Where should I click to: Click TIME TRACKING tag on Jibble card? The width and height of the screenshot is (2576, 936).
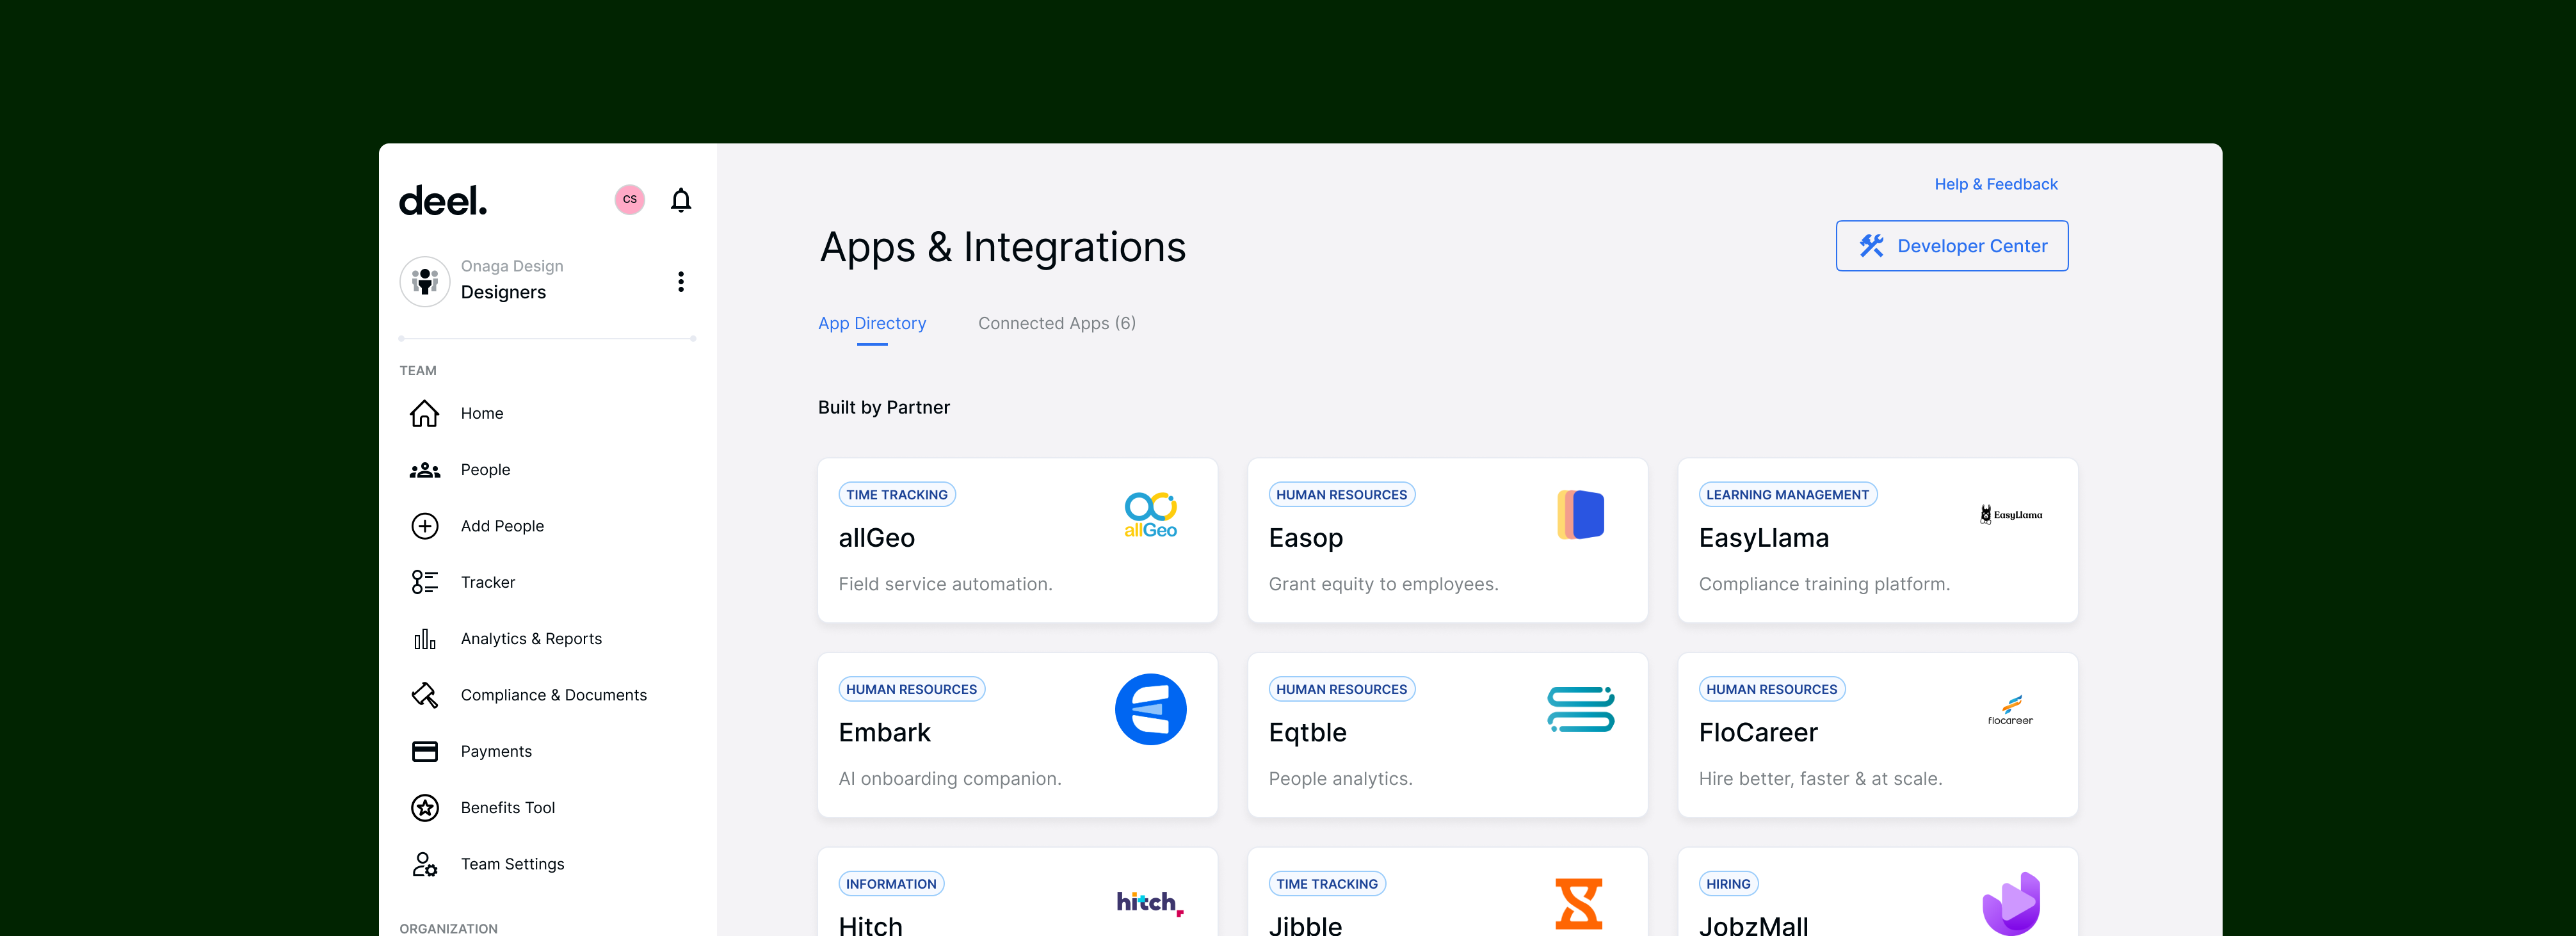(x=1327, y=884)
